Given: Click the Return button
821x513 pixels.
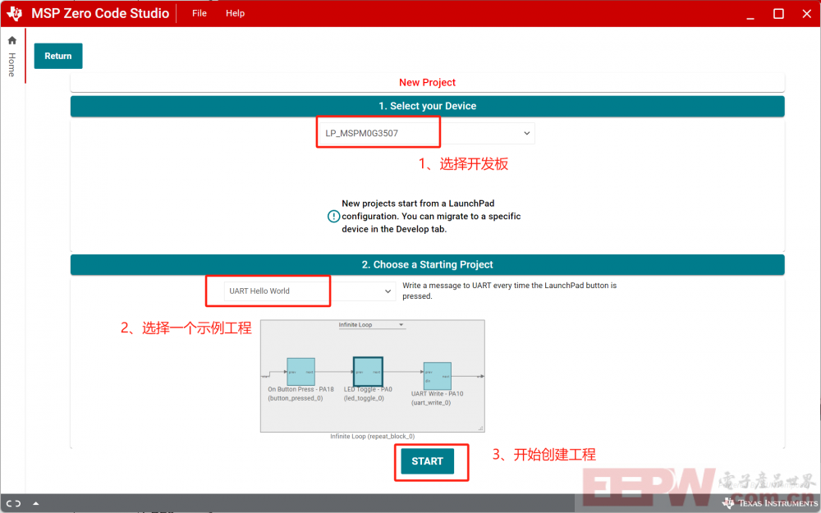Looking at the screenshot, I should click(x=58, y=56).
